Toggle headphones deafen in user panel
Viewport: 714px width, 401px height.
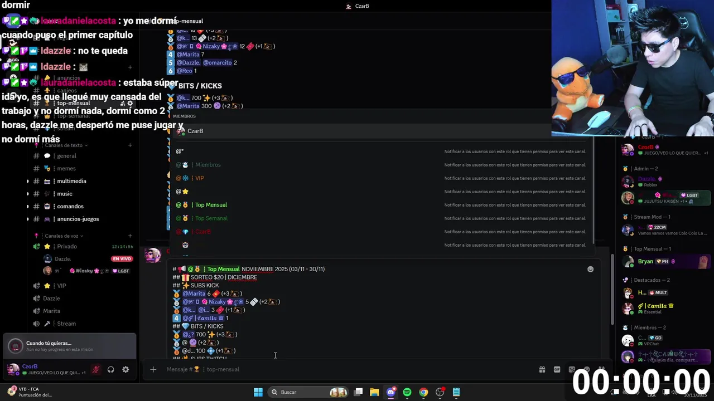pos(110,369)
